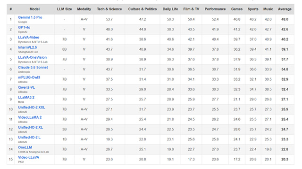Click the Tech & Science column header
Viewport: 302px width, 169px height.
tap(109, 9)
